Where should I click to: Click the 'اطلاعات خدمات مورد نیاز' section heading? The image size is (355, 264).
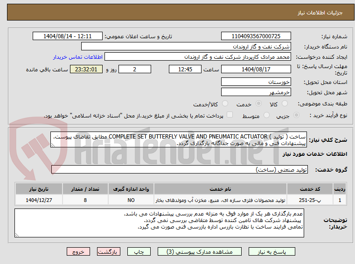[315, 154]
